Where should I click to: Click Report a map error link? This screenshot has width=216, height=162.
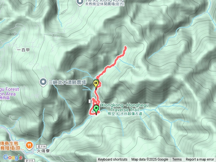pos(199,160)
